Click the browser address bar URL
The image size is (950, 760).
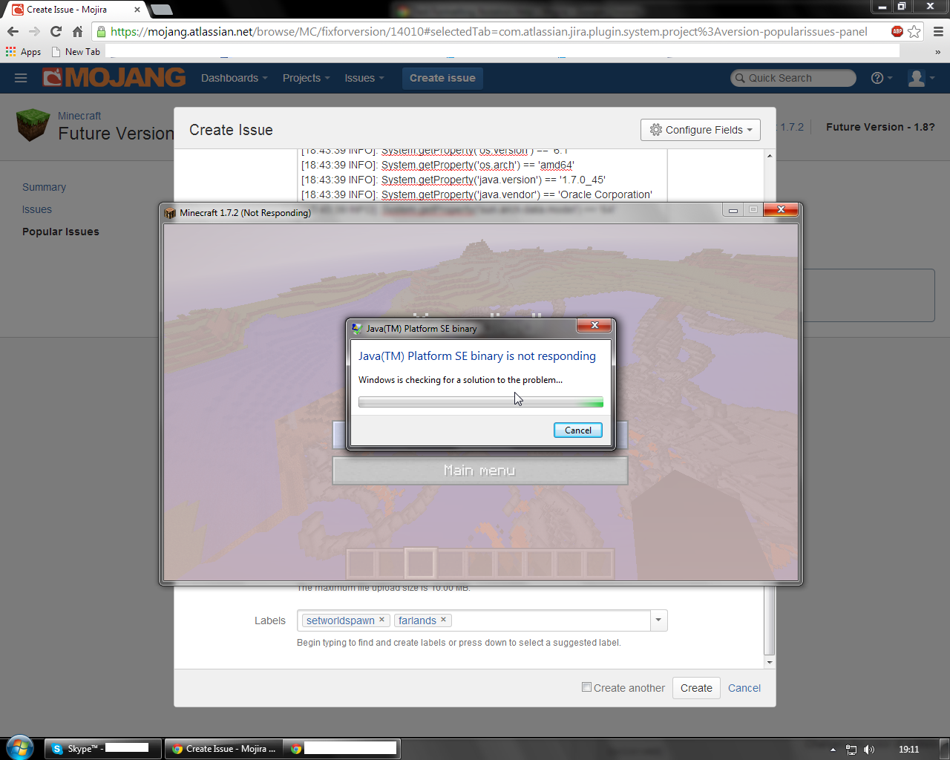click(488, 31)
